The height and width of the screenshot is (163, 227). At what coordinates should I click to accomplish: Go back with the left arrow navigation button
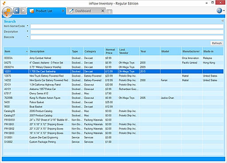[16, 11]
